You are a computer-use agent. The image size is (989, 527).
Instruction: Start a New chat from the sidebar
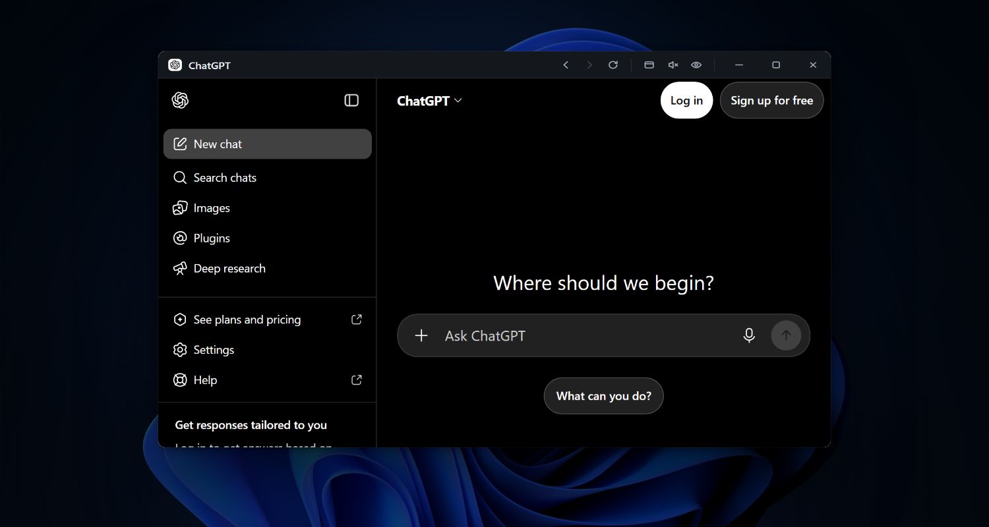pyautogui.click(x=268, y=144)
